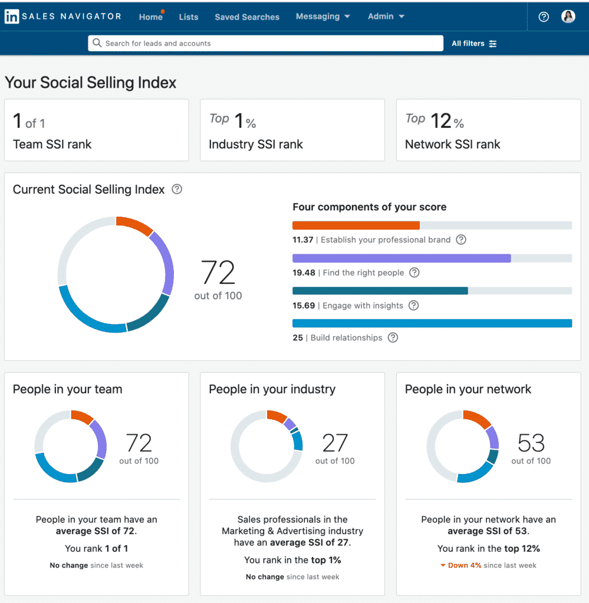
Task: Open help for Engage with insights
Action: tap(413, 306)
